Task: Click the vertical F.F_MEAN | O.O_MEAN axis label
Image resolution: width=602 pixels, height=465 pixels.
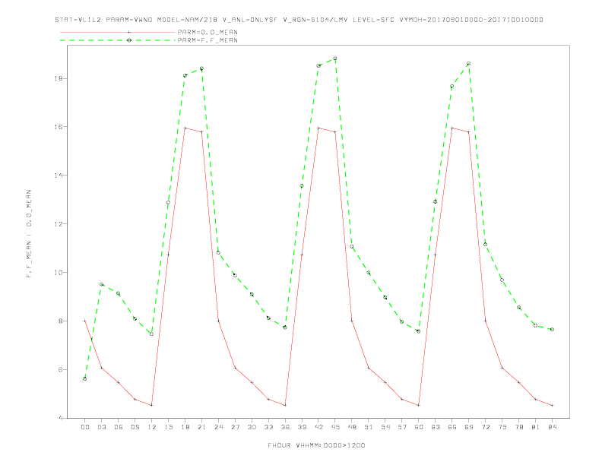Action: (x=29, y=234)
